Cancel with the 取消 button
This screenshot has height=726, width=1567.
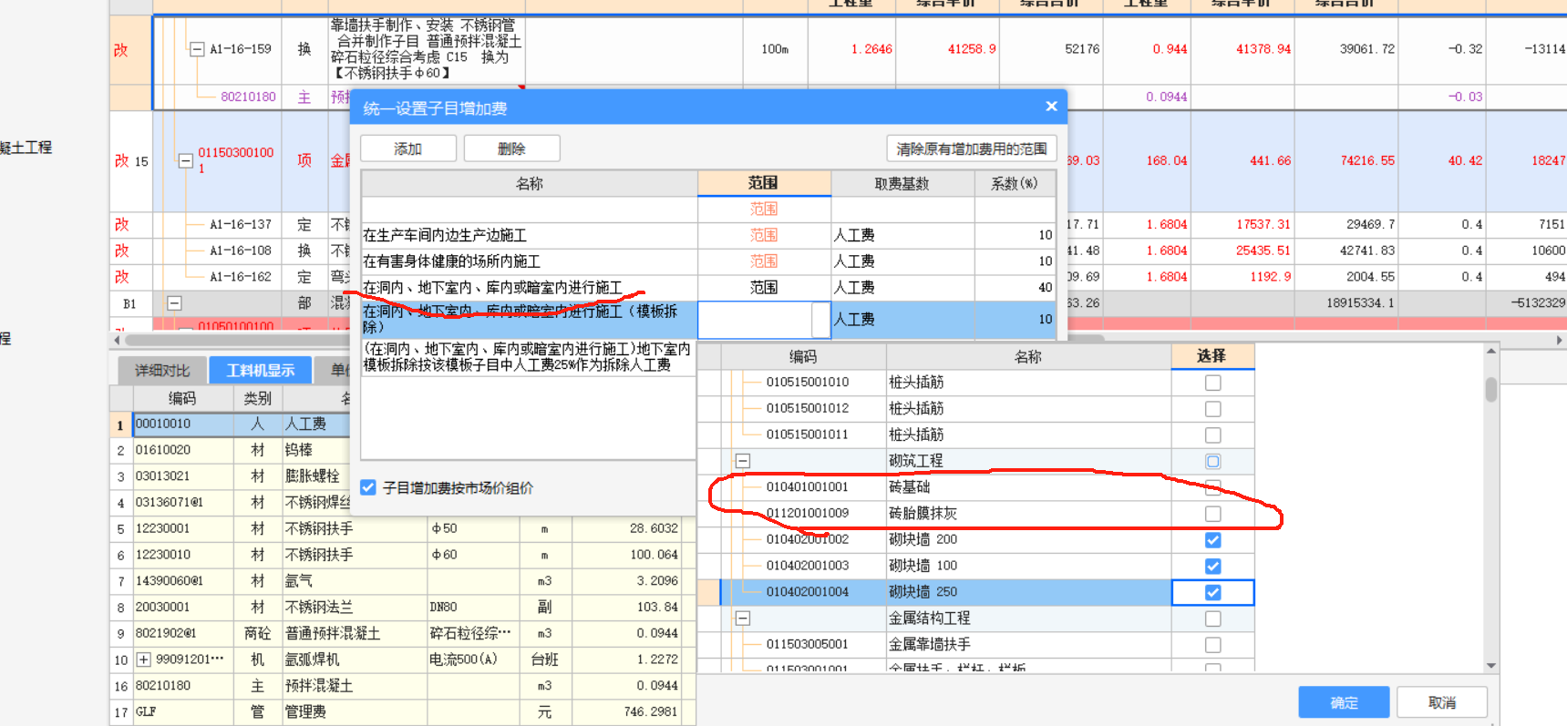click(1442, 702)
